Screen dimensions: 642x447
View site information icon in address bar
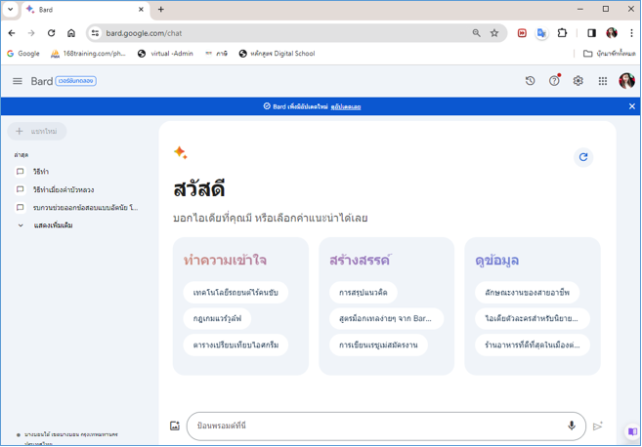[x=95, y=33]
